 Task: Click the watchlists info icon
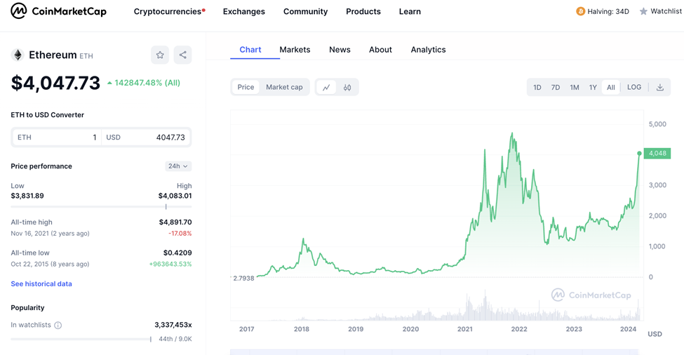pyautogui.click(x=58, y=326)
